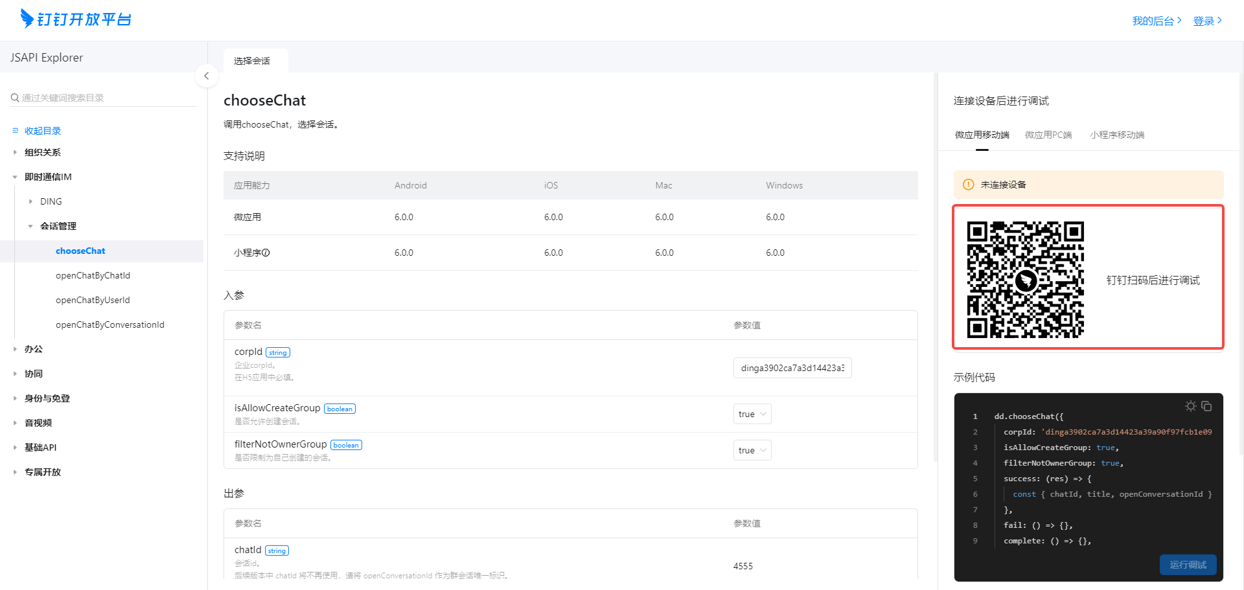Click the warning icon by 未连接设备

969,185
